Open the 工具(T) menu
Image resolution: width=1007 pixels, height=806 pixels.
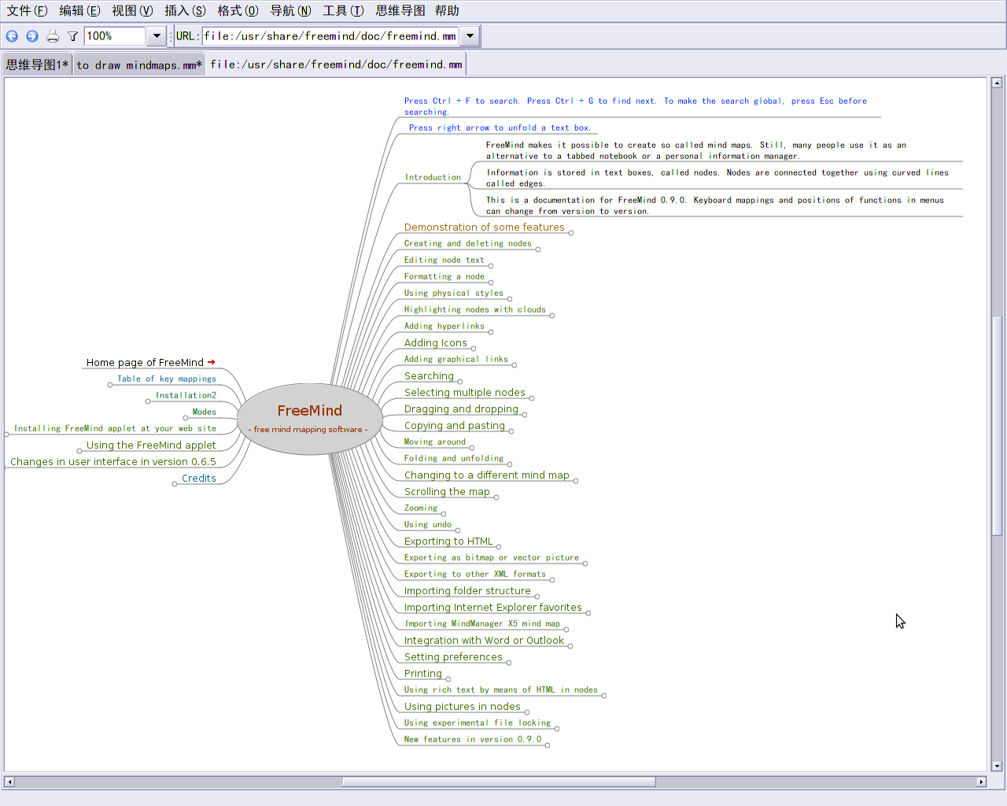point(344,10)
